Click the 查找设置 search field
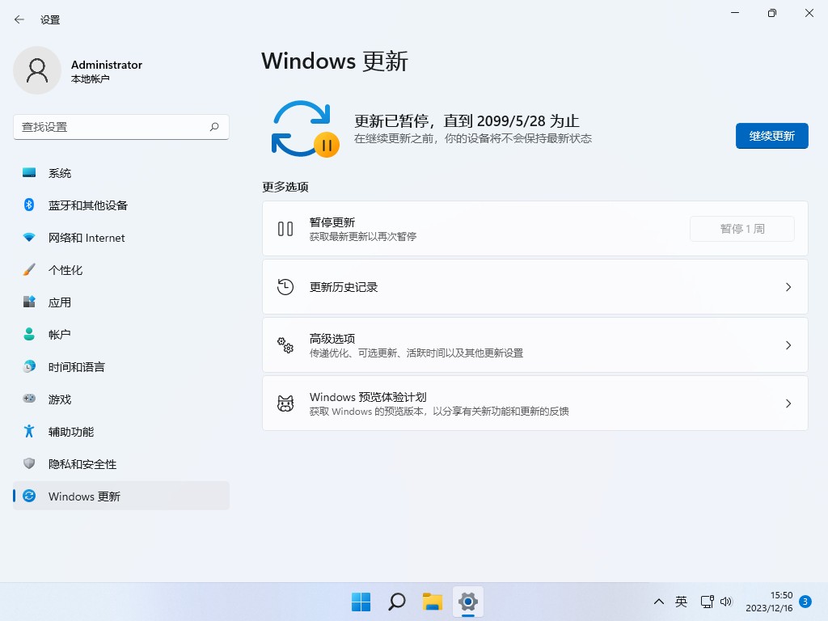 pos(121,127)
